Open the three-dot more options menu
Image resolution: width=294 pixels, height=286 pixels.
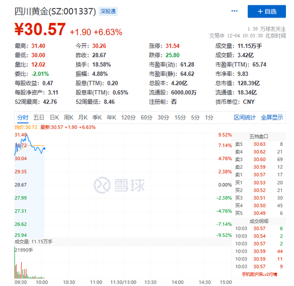234,11
